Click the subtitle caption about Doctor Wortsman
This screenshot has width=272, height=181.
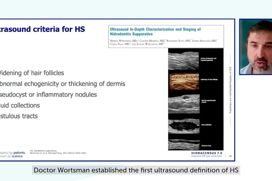(136, 170)
